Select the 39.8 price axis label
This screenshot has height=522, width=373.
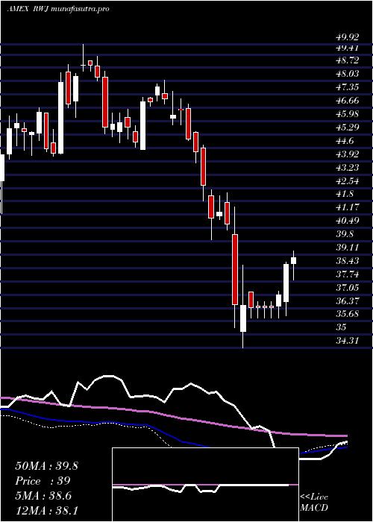345,233
